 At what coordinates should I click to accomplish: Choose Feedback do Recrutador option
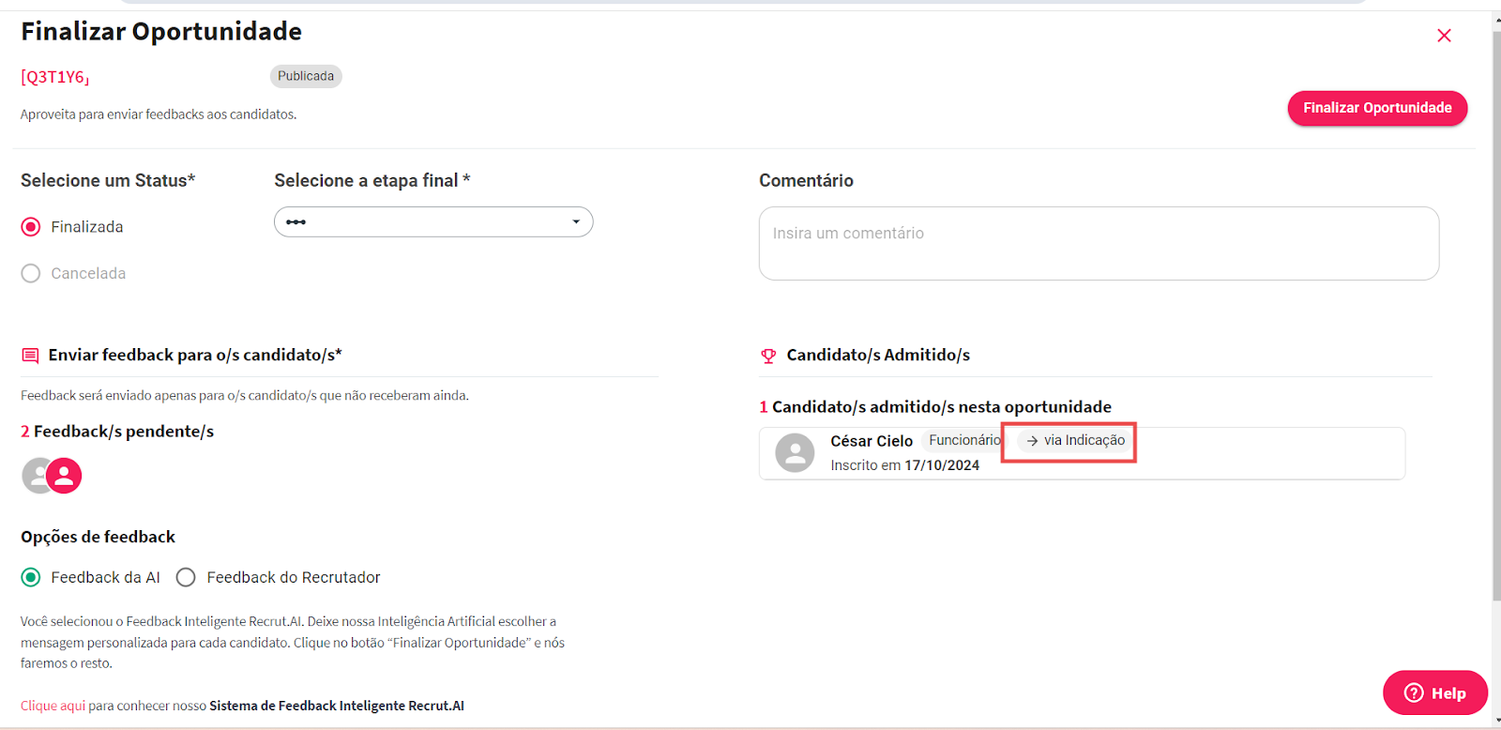pyautogui.click(x=186, y=577)
